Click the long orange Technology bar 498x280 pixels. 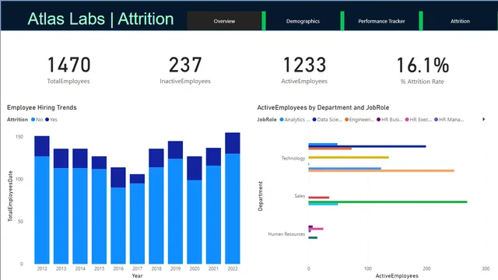(x=381, y=171)
